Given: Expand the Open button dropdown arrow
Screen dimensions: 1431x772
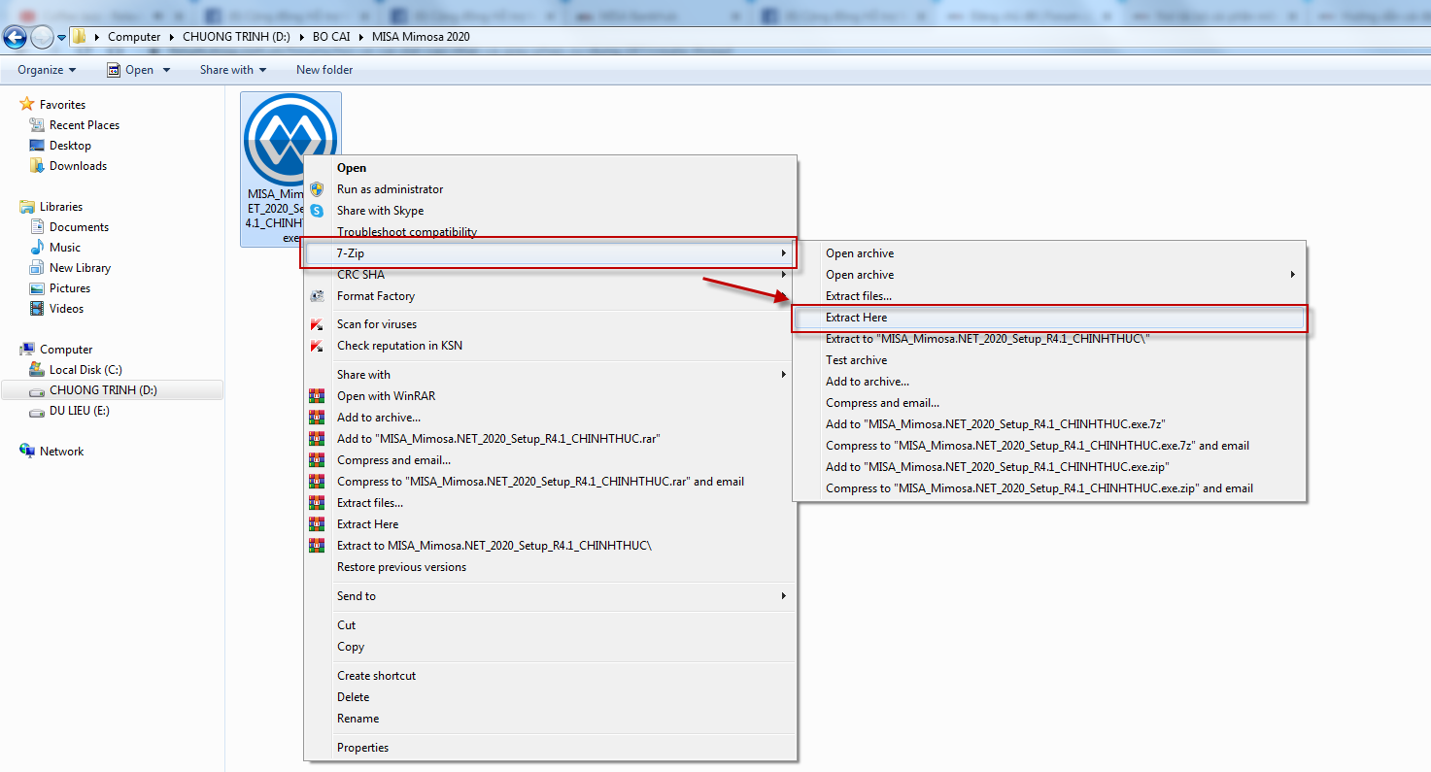Looking at the screenshot, I should coord(166,70).
